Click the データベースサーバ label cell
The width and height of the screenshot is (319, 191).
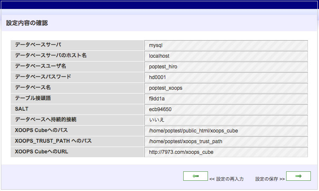pyautogui.click(x=38, y=45)
